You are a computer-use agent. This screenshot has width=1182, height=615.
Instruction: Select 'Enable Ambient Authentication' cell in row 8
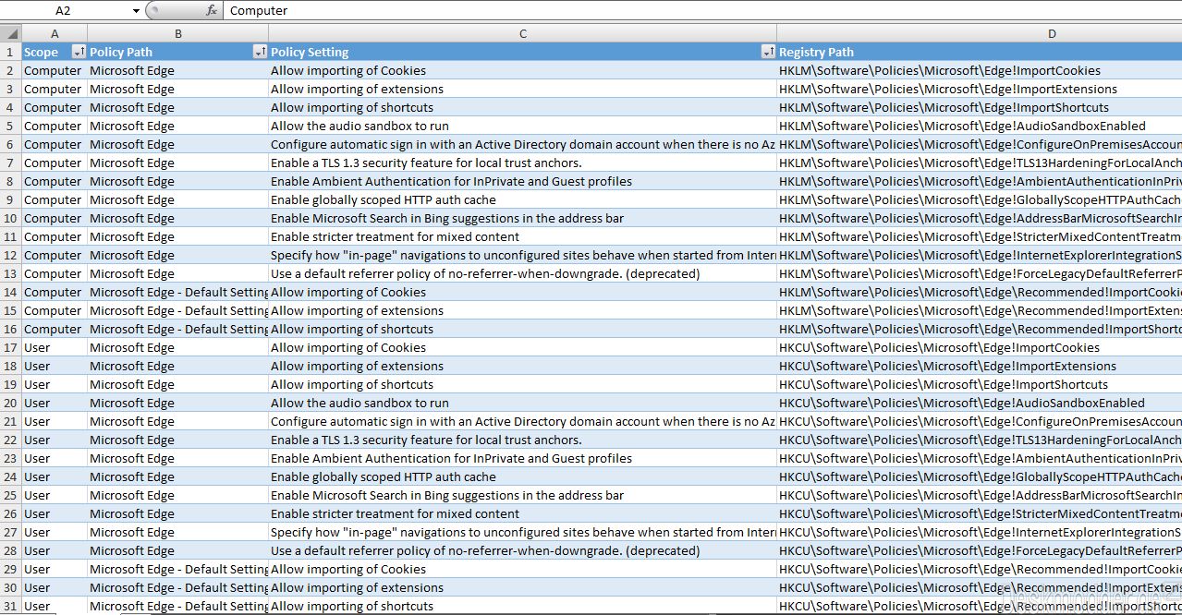coord(523,181)
